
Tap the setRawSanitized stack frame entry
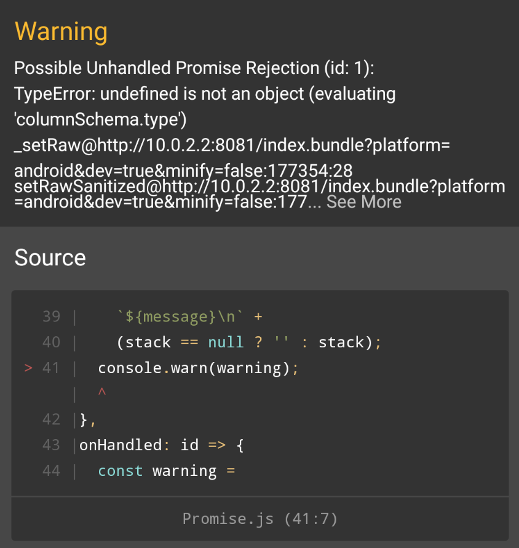pos(258,192)
